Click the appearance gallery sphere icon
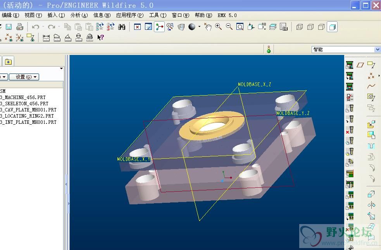This screenshot has height=250, width=381. coord(192,27)
